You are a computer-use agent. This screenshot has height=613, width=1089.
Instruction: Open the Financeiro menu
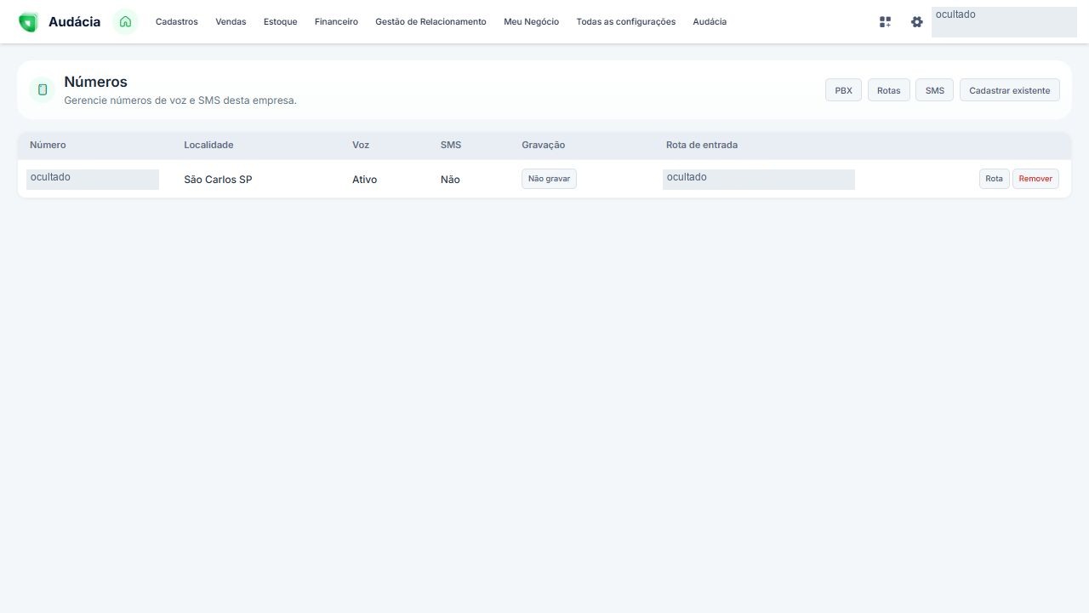tap(336, 22)
